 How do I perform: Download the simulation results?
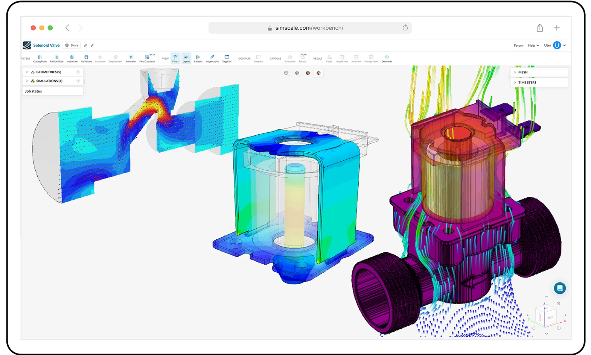[x=387, y=58]
